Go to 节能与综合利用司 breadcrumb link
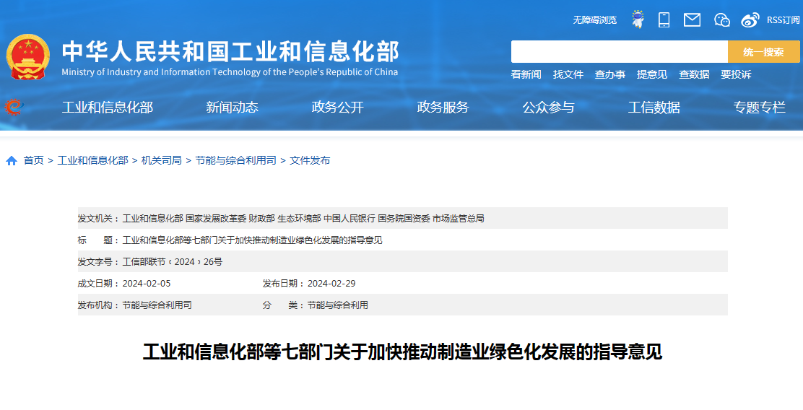This screenshot has height=410, width=803. point(235,161)
